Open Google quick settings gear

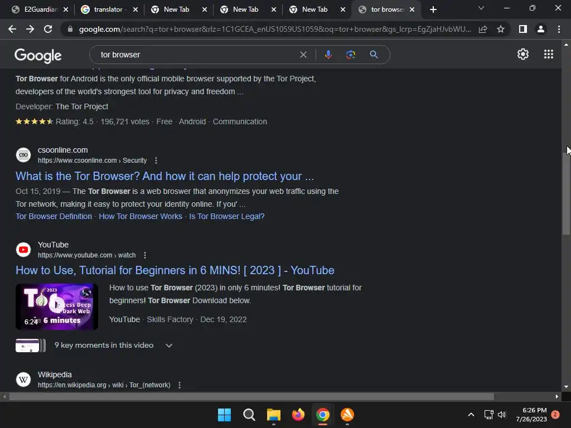pyautogui.click(x=523, y=54)
